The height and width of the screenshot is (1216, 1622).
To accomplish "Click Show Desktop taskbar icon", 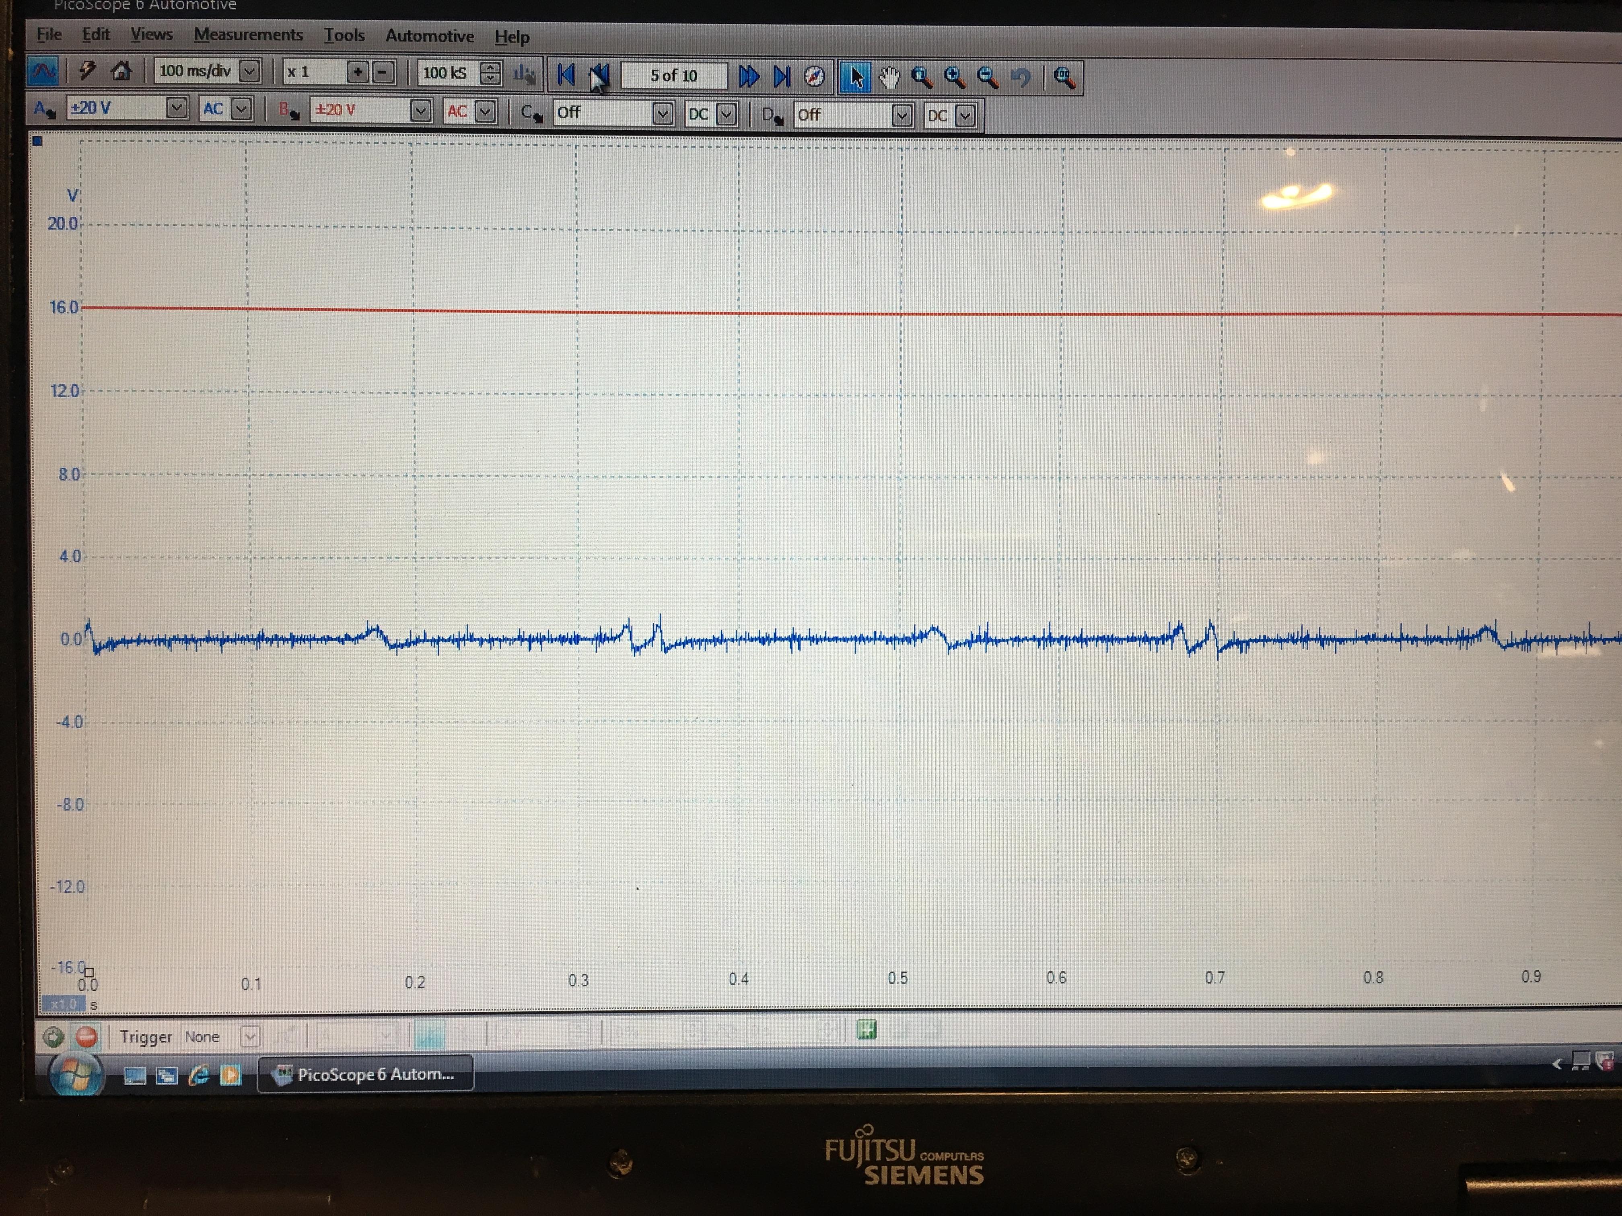I will pyautogui.click(x=135, y=1075).
